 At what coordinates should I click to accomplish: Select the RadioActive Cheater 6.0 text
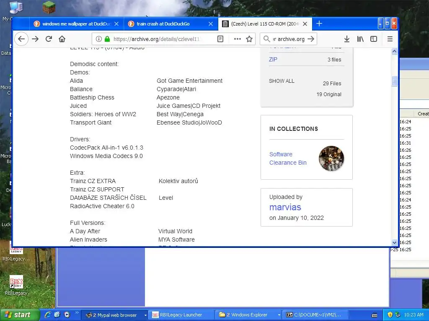102,206
